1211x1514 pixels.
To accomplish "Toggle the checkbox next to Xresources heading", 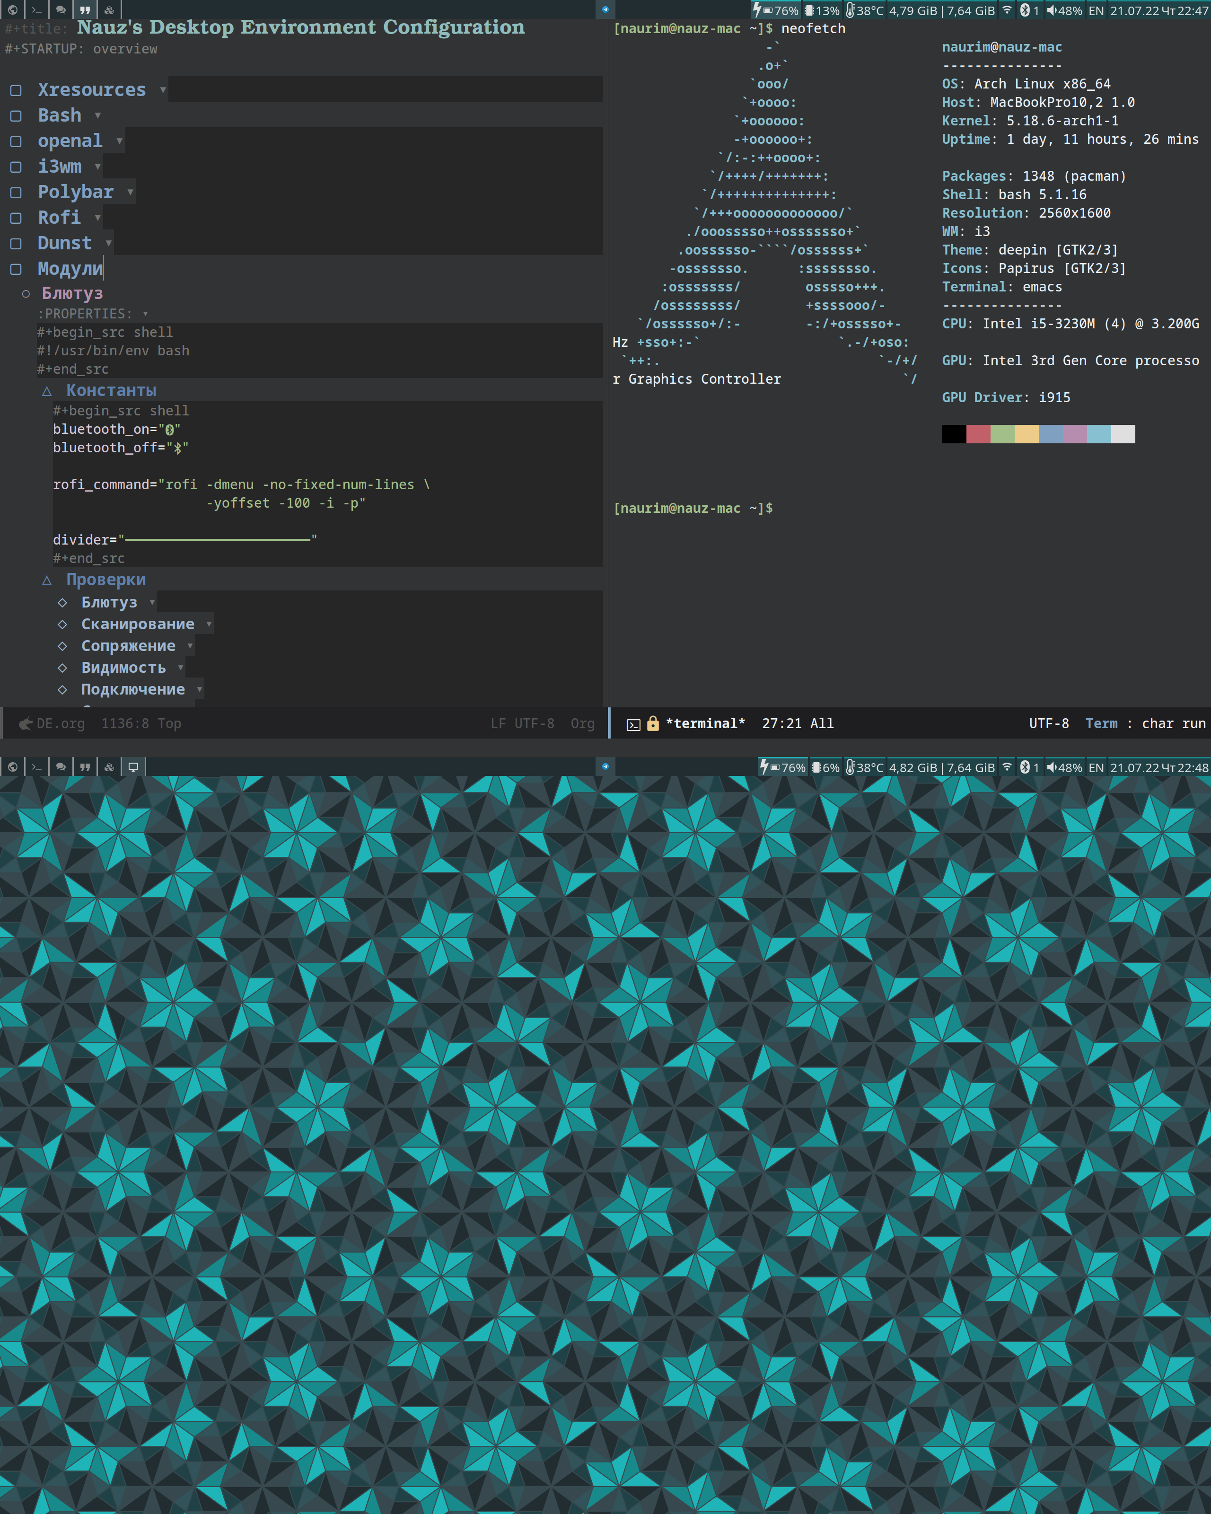I will tap(16, 90).
